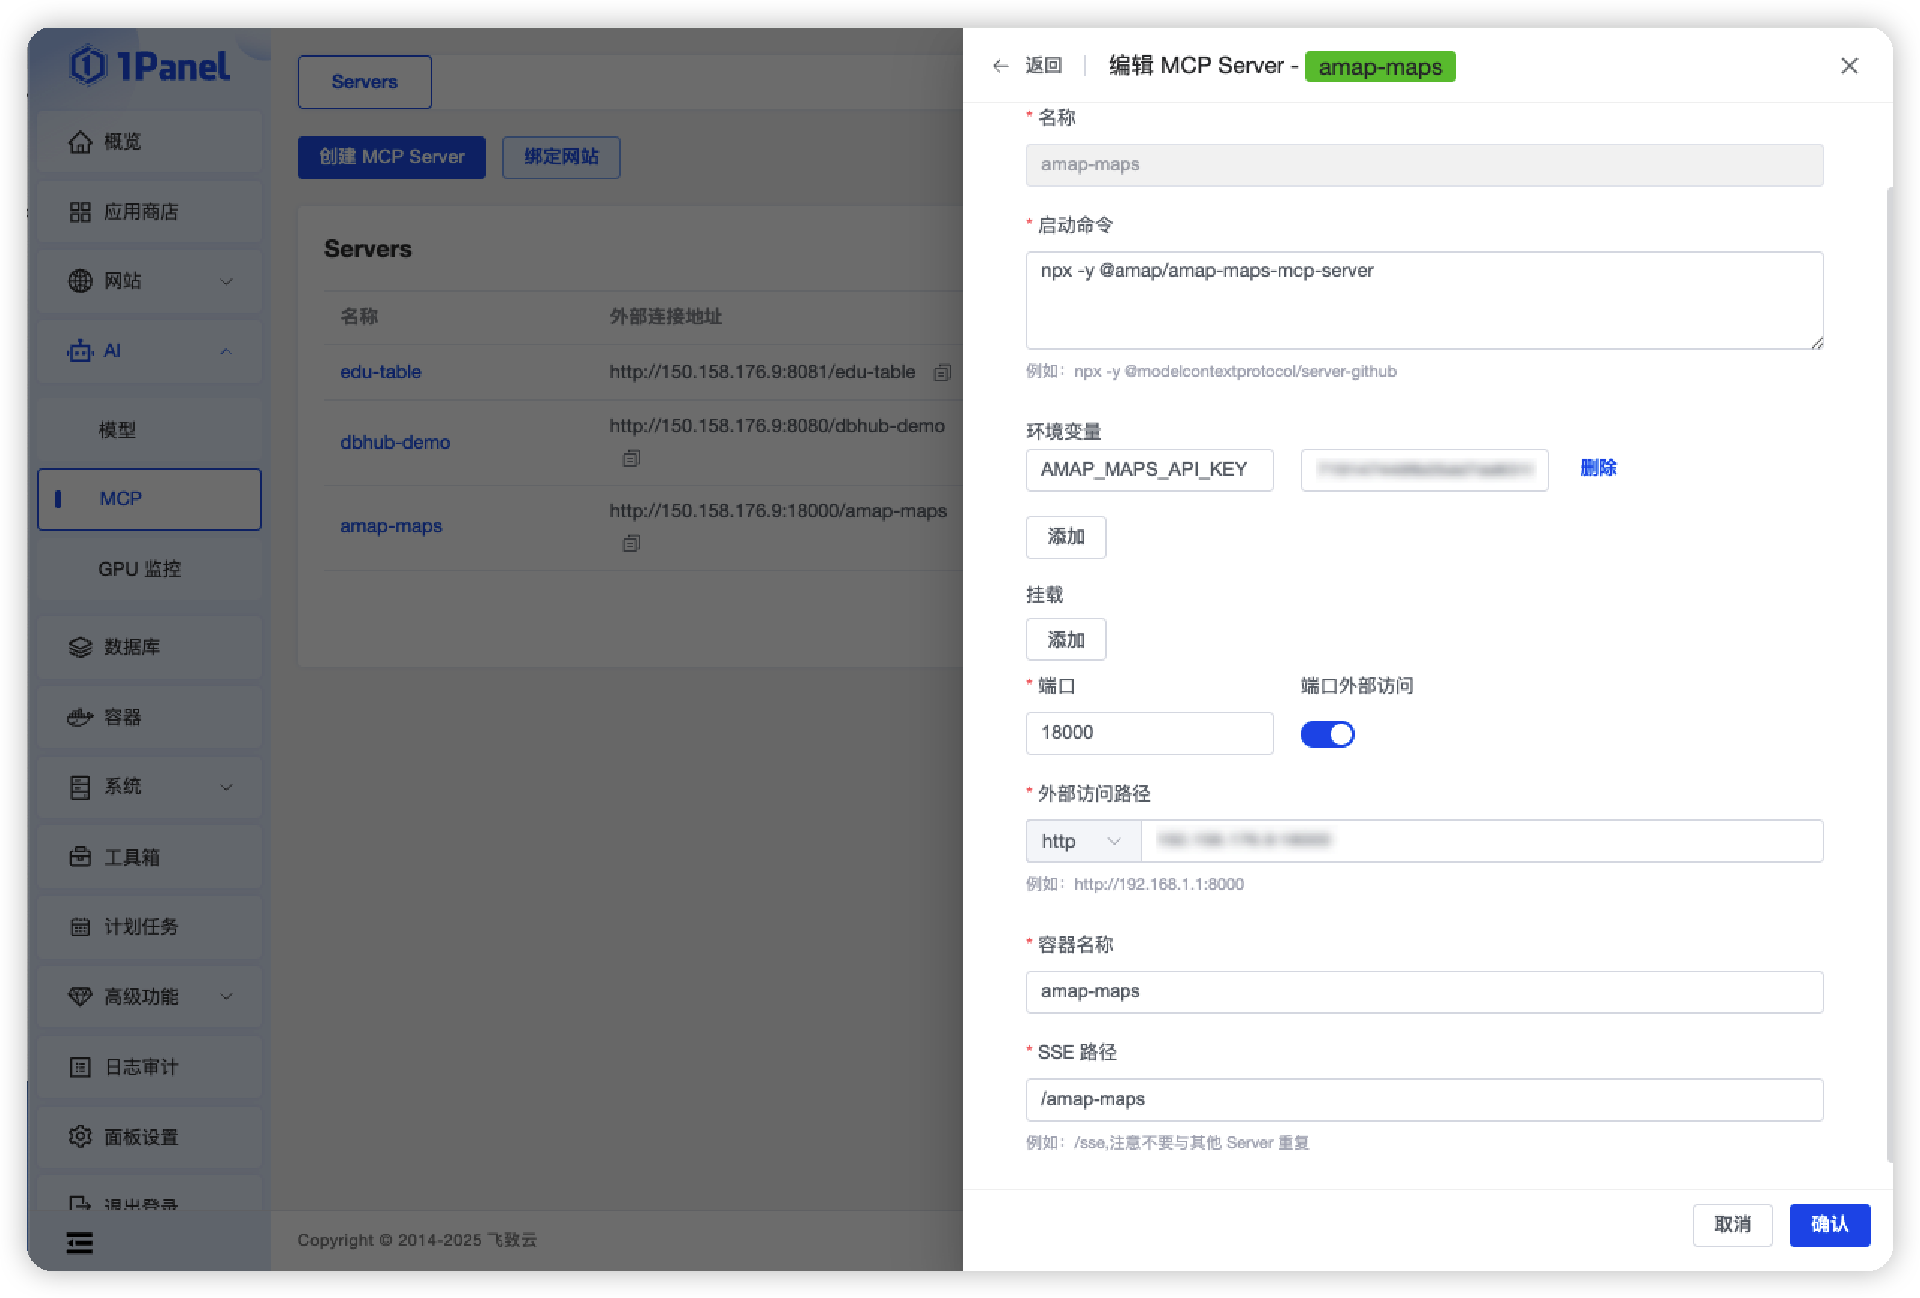Close the edit MCP Server drawer

pyautogui.click(x=1849, y=66)
